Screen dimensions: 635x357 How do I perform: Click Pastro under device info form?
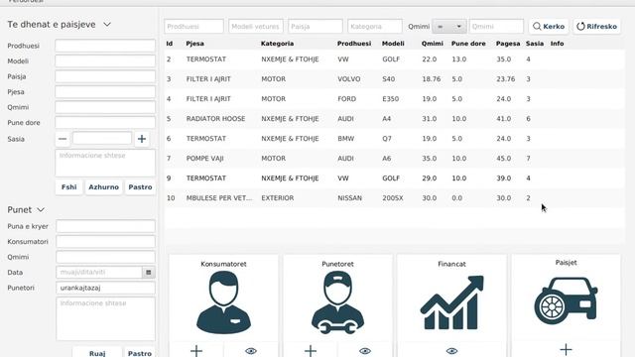pos(140,187)
